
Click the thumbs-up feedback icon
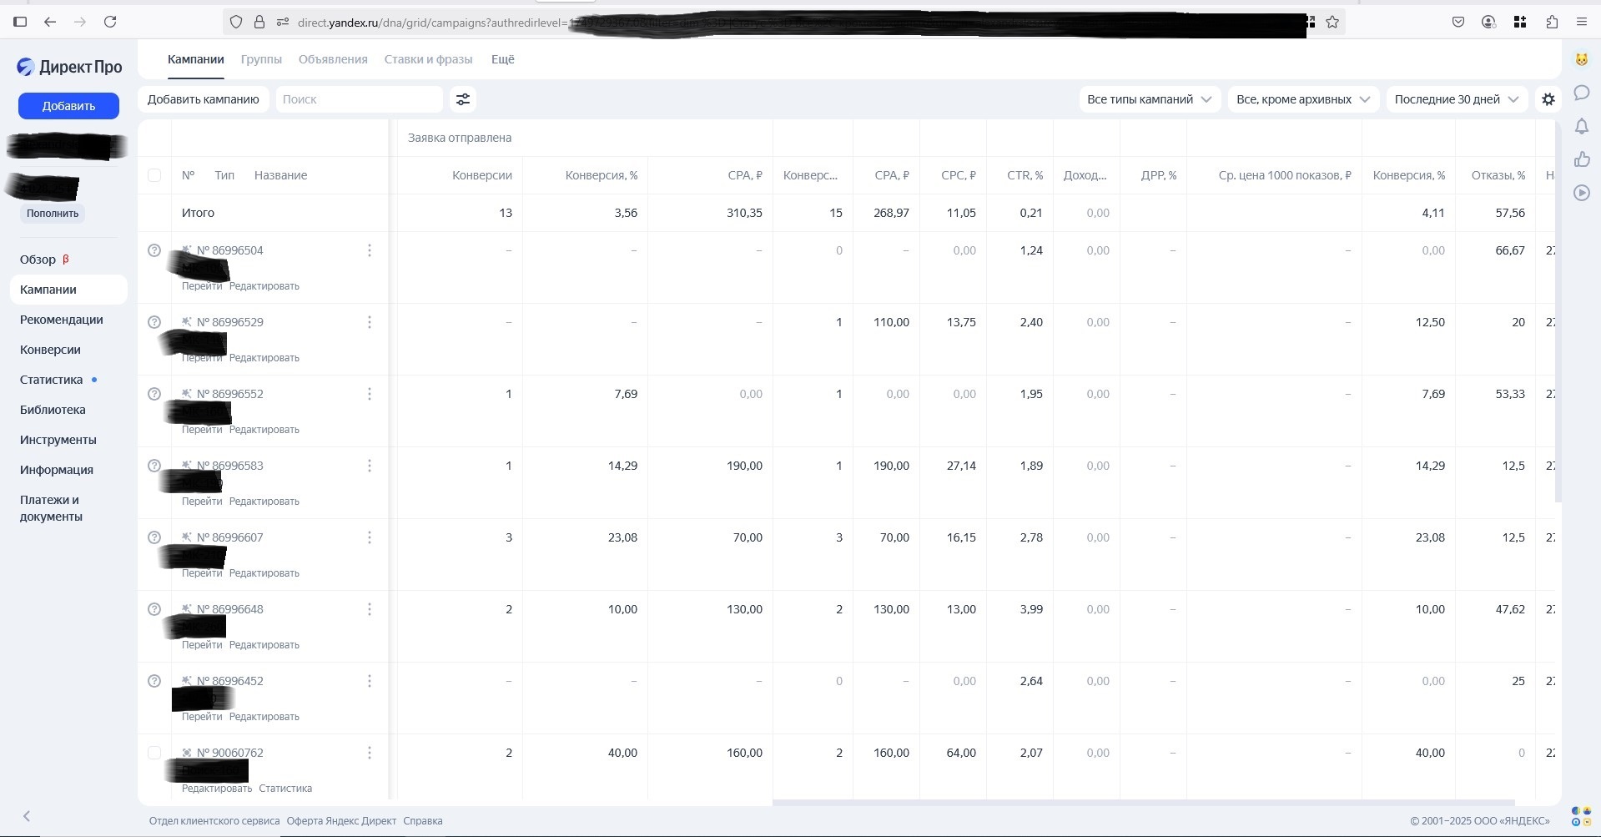[1581, 159]
